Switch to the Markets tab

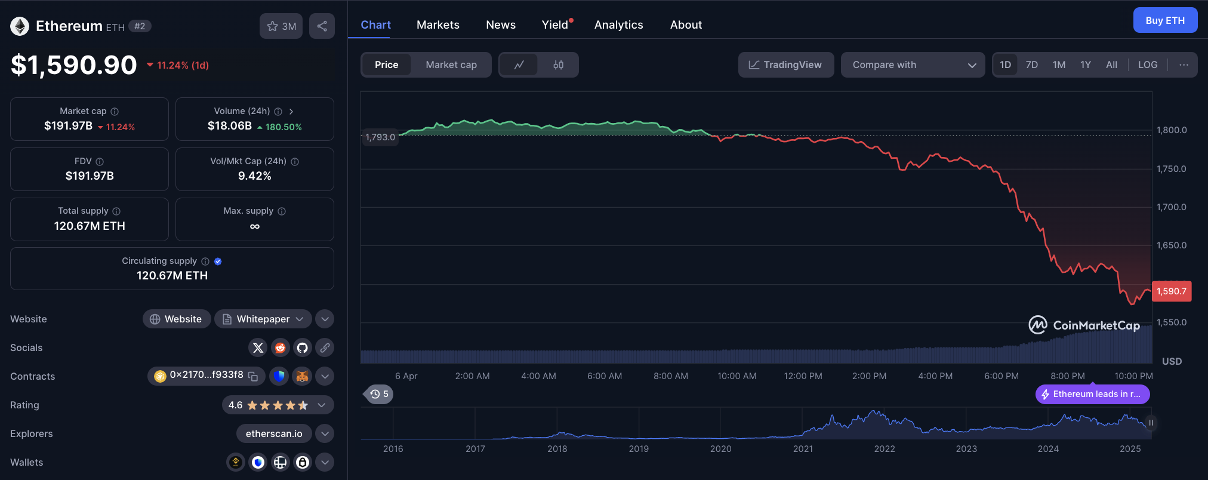[437, 25]
